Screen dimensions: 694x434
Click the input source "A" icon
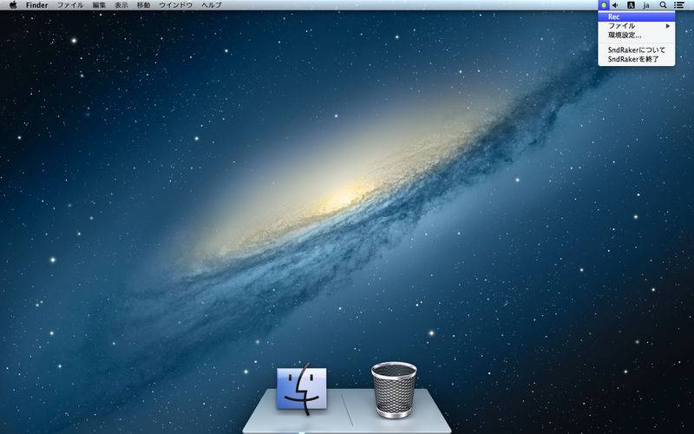[632, 5]
